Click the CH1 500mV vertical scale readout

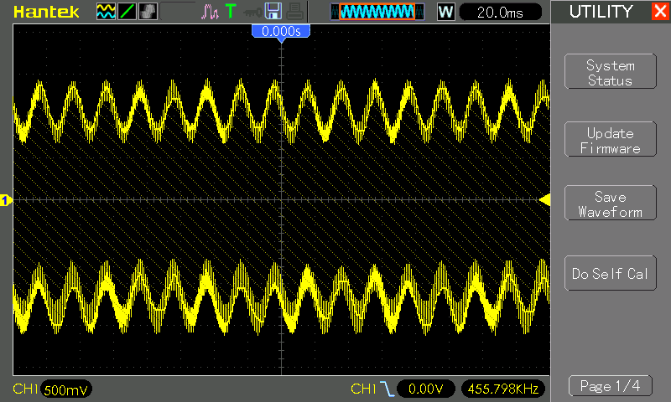click(x=52, y=389)
